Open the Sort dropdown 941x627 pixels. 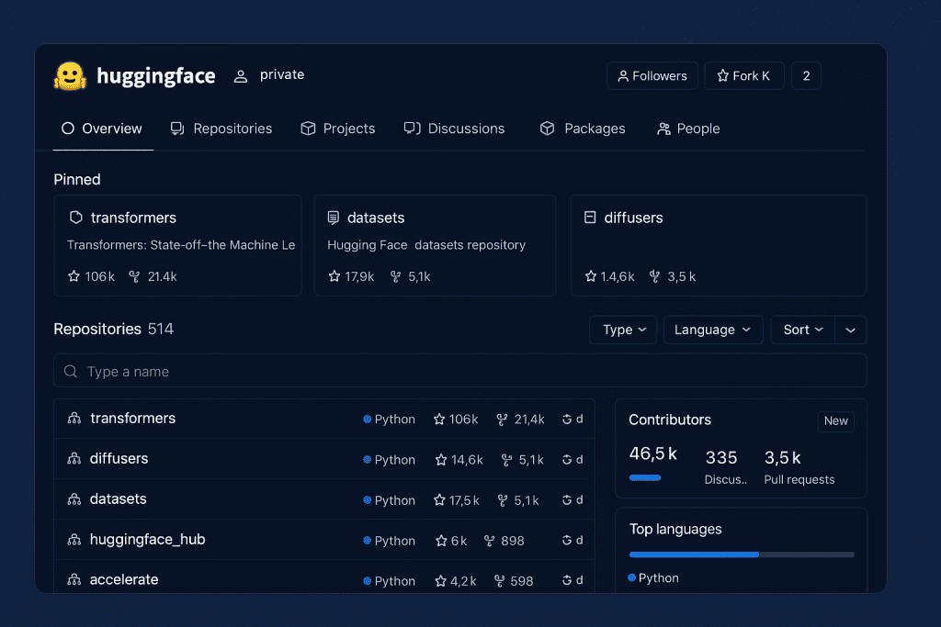click(x=802, y=330)
